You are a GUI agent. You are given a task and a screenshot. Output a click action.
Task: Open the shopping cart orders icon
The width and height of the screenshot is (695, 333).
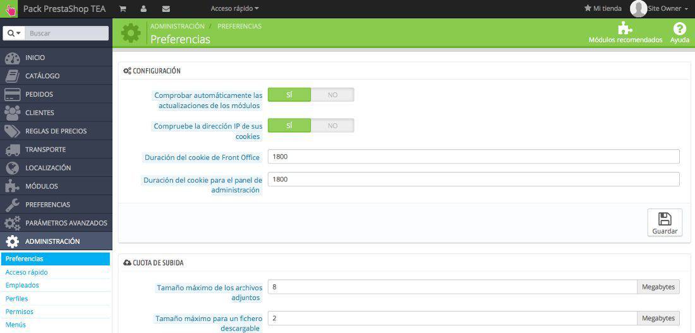tap(123, 8)
